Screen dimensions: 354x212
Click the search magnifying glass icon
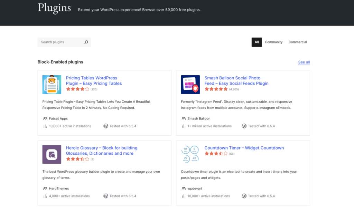tap(86, 42)
